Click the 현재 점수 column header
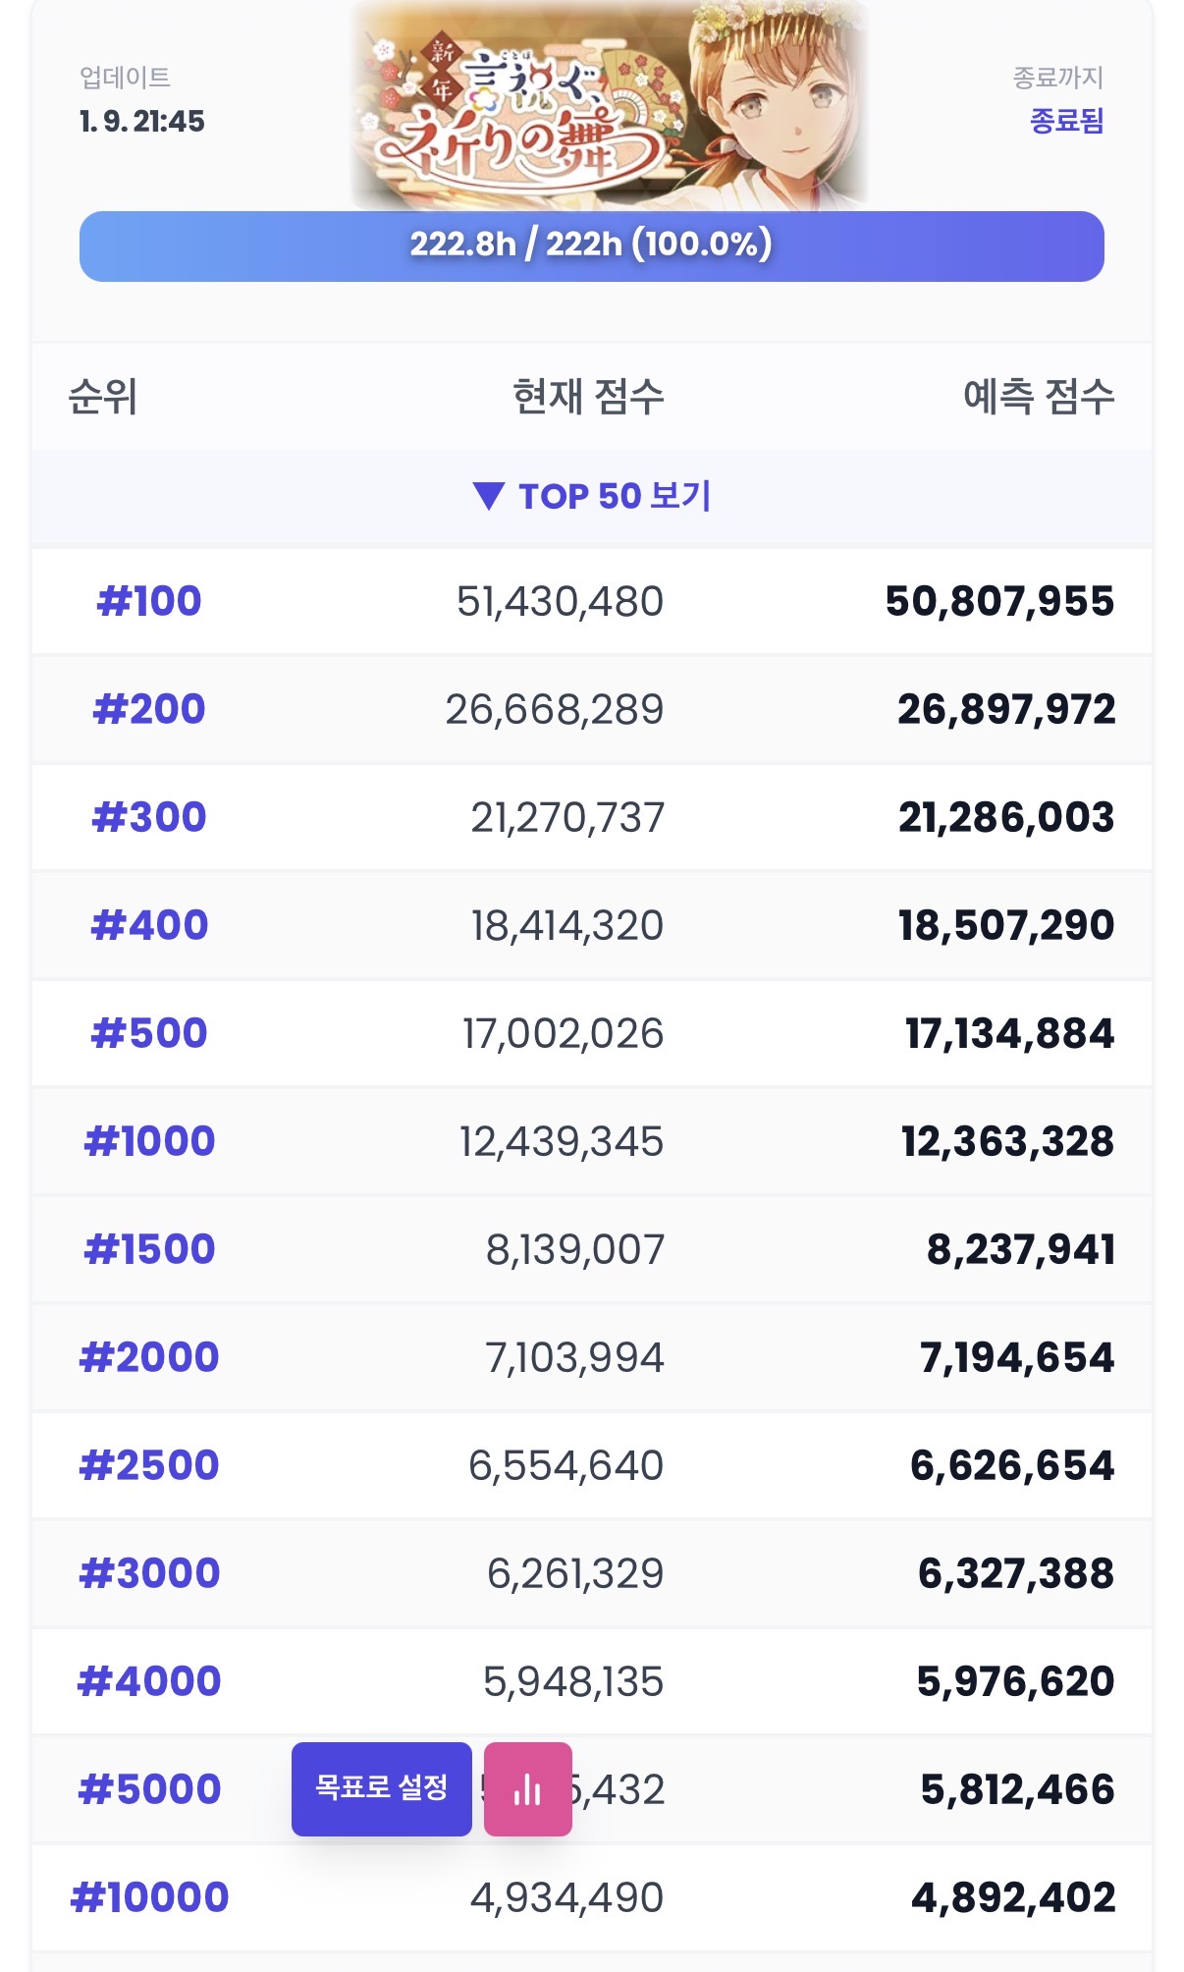The height and width of the screenshot is (1972, 1184). click(588, 397)
